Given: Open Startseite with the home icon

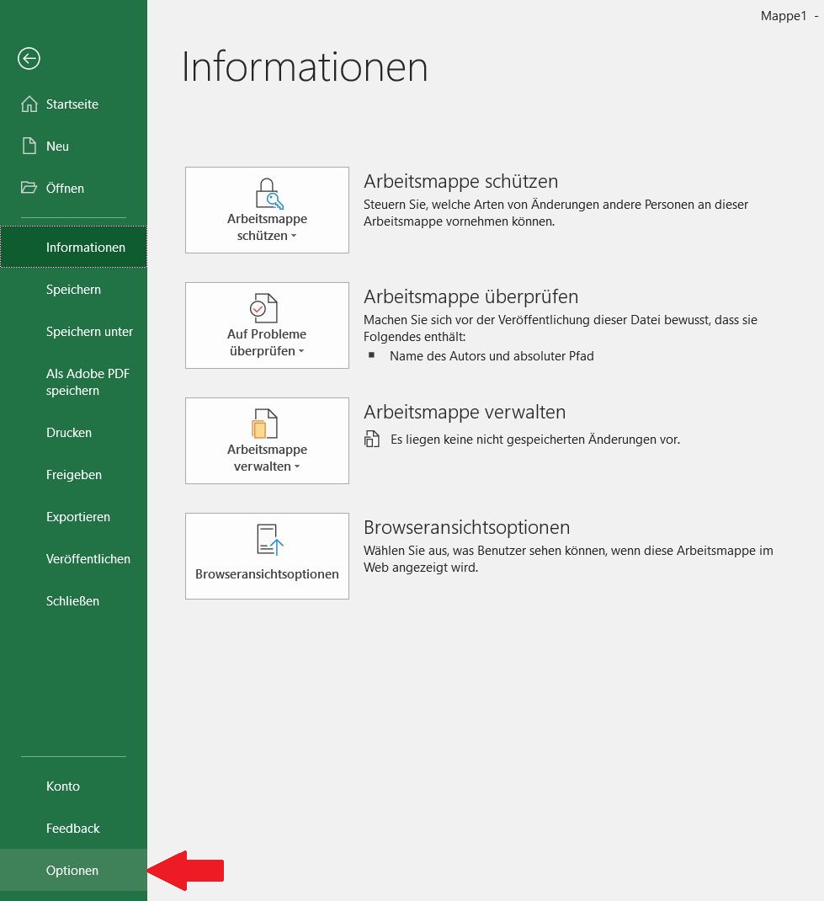Looking at the screenshot, I should pyautogui.click(x=29, y=104).
